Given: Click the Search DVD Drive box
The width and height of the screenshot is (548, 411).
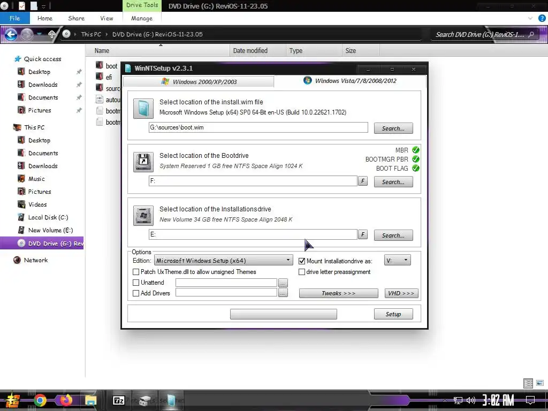Looking at the screenshot, I should (484, 34).
